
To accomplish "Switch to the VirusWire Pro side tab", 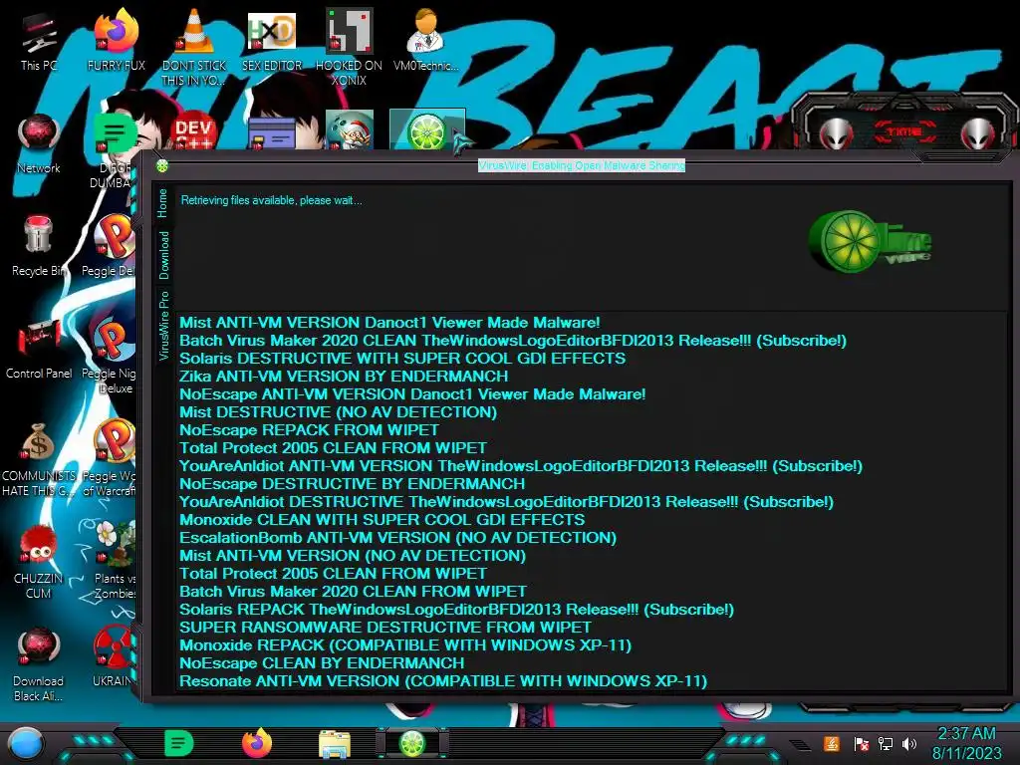I will (164, 326).
